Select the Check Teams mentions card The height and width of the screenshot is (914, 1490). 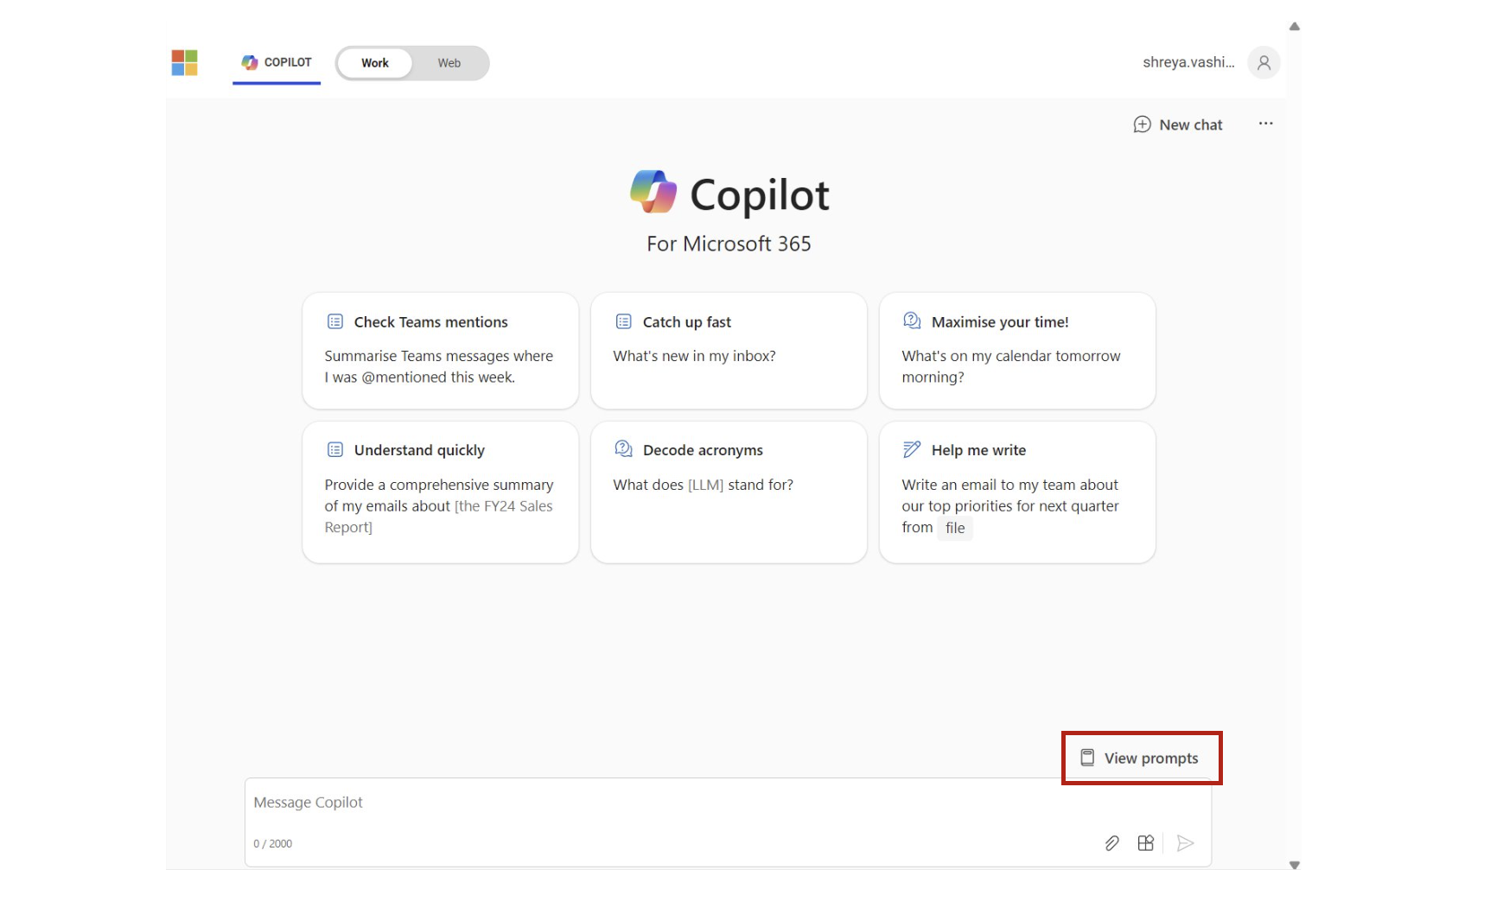tap(440, 350)
